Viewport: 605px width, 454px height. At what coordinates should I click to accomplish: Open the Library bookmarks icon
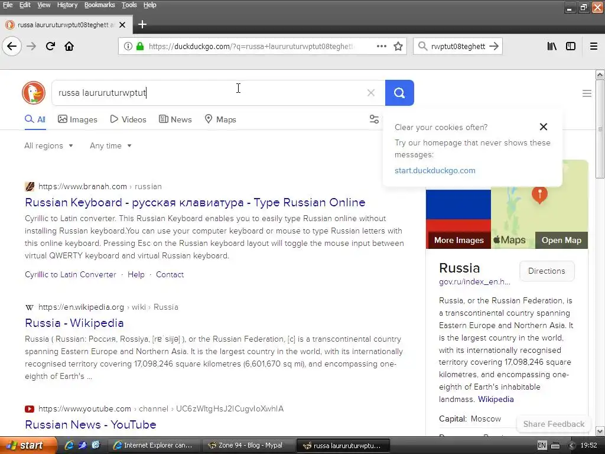pyautogui.click(x=552, y=46)
